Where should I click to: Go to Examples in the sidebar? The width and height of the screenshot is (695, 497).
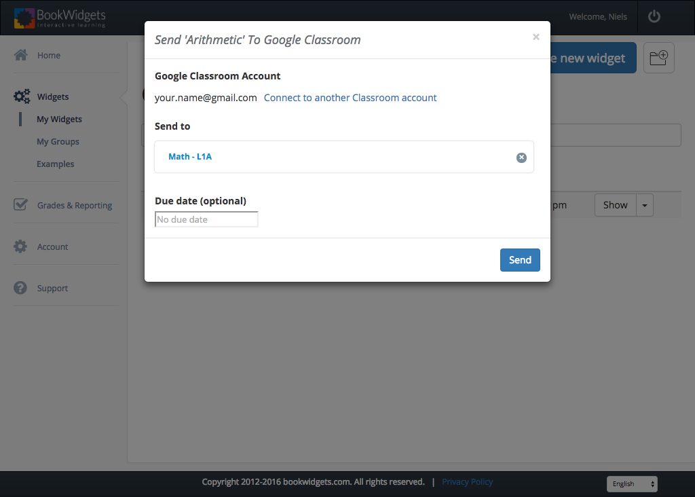(55, 164)
